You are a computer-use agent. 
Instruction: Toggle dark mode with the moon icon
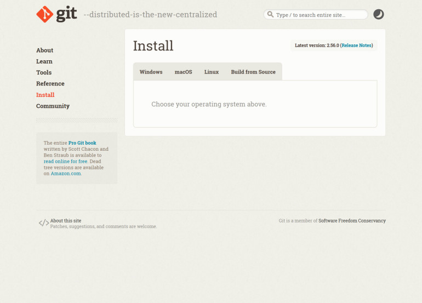(x=378, y=14)
